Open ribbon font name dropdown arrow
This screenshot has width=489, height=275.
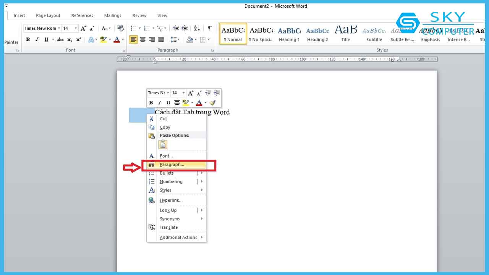[59, 28]
